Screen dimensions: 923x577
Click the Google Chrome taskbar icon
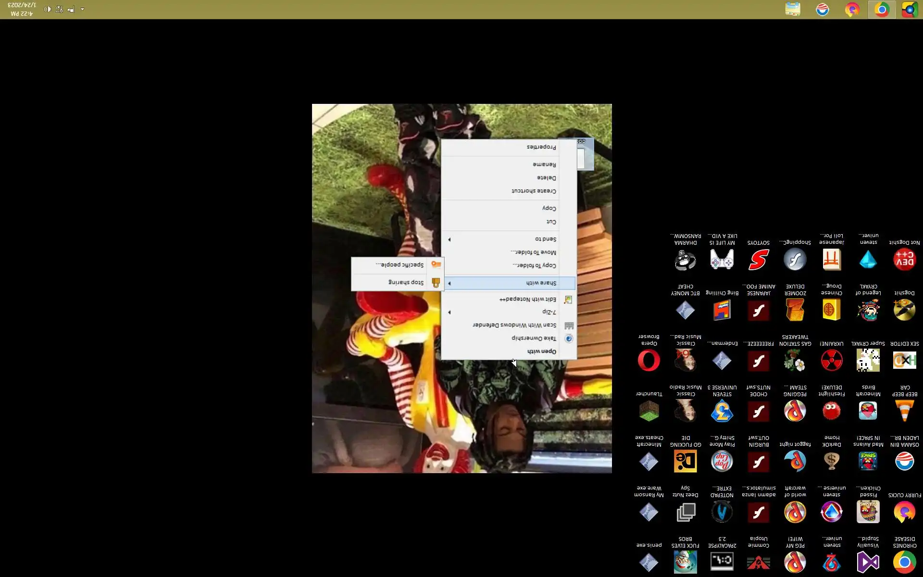point(882,10)
